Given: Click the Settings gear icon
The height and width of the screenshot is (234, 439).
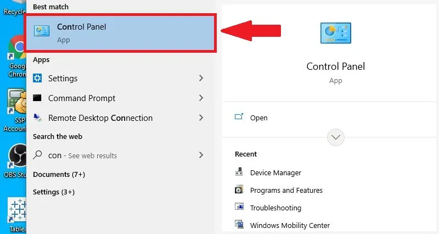Looking at the screenshot, I should [x=37, y=78].
